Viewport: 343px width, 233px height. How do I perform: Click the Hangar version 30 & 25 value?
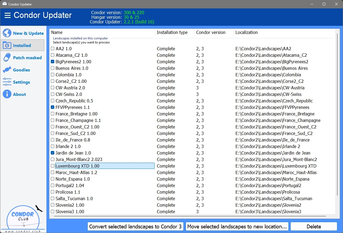(x=131, y=17)
